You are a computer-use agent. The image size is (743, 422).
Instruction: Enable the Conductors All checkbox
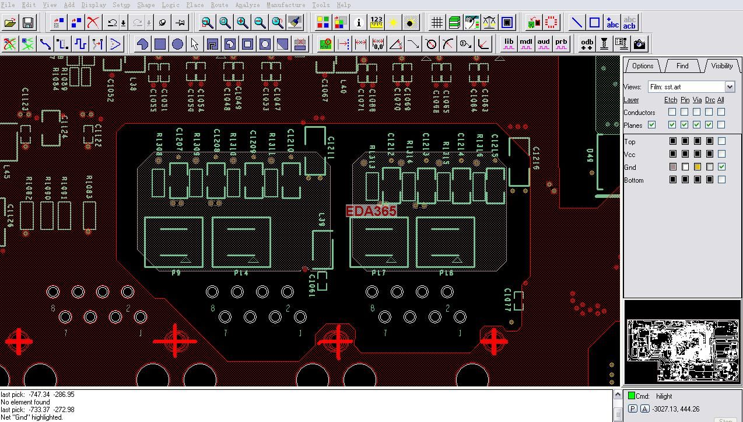tap(721, 112)
